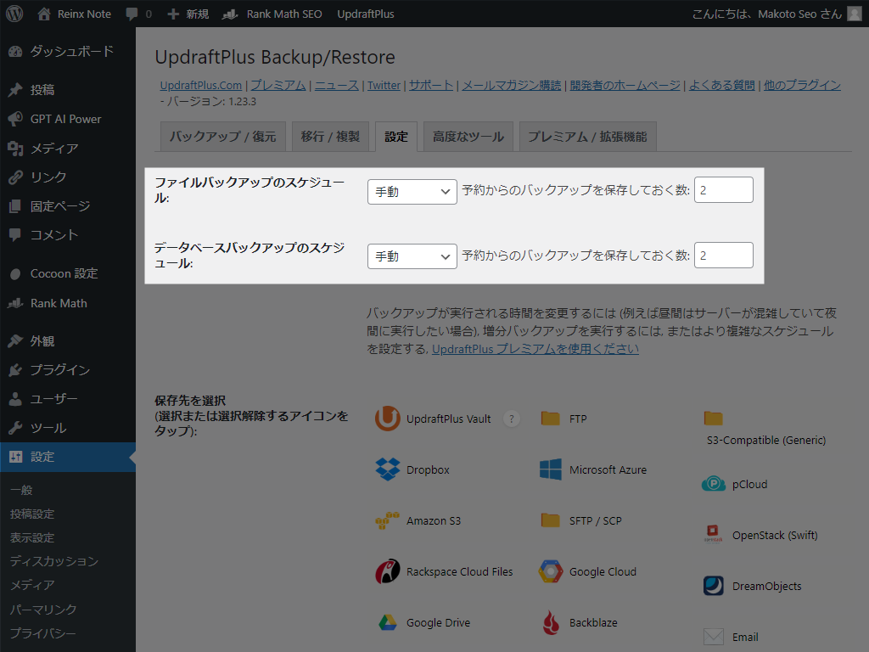Click the user avatar in admin bar

(x=855, y=14)
